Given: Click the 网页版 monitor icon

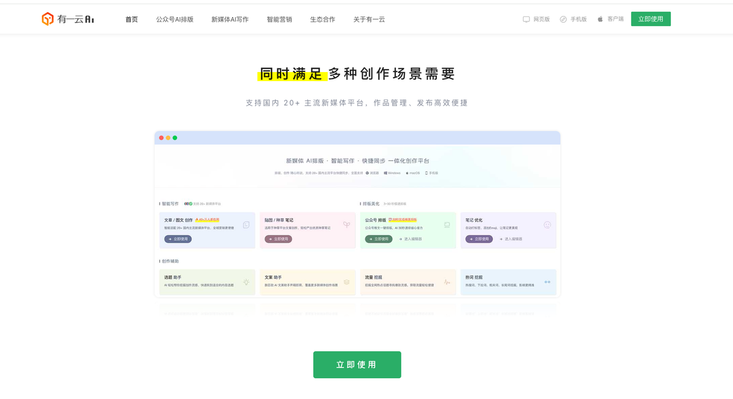Looking at the screenshot, I should click(527, 19).
